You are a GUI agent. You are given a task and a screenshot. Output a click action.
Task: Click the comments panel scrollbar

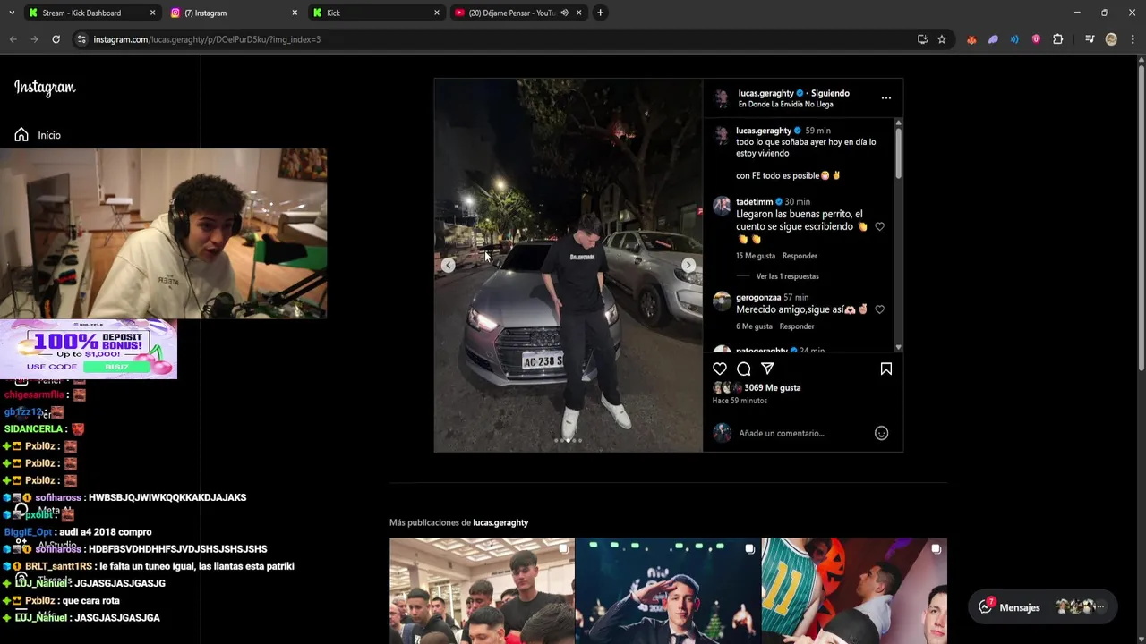(898, 152)
